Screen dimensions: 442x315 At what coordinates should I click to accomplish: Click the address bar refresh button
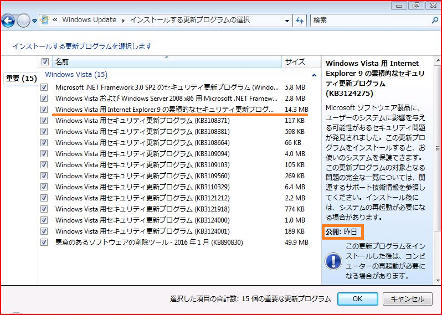(x=300, y=20)
